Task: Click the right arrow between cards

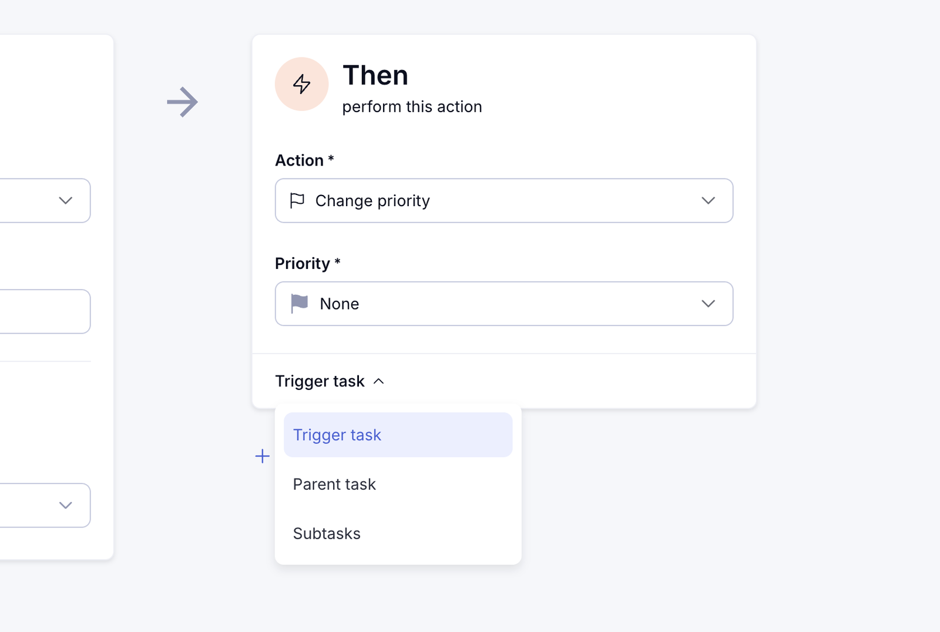Action: (183, 102)
